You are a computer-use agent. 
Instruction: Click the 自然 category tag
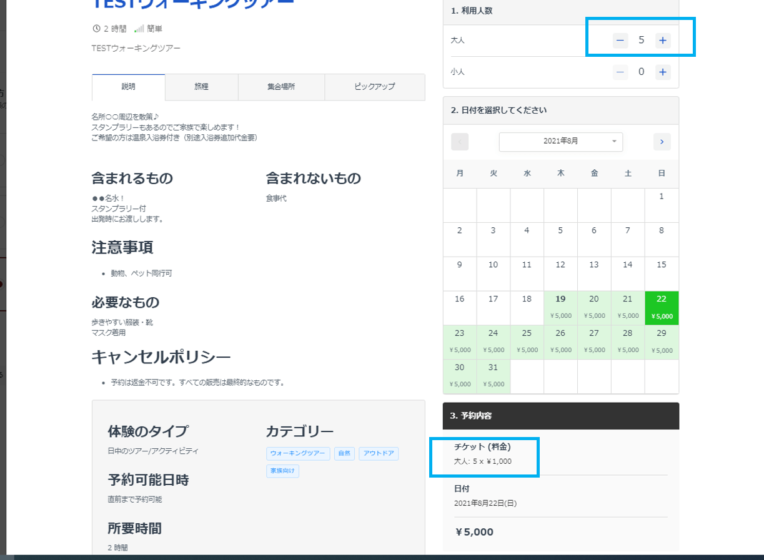click(344, 454)
